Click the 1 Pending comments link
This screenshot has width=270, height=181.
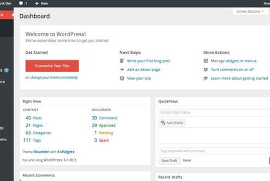coord(104,133)
